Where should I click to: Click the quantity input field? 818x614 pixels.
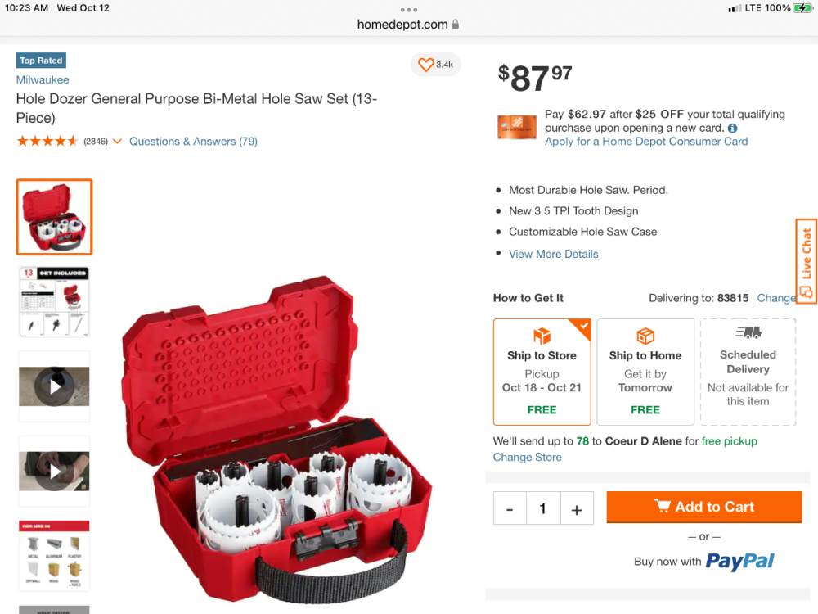pos(542,509)
